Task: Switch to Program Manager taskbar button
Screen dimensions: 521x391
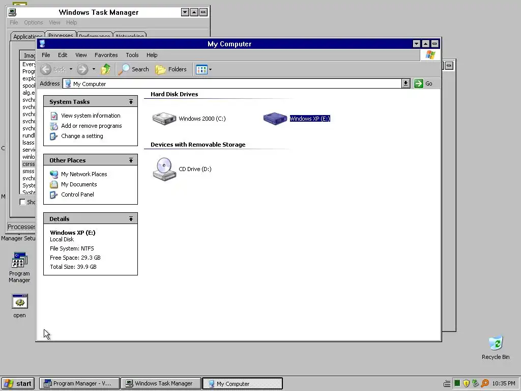Action: (79, 383)
